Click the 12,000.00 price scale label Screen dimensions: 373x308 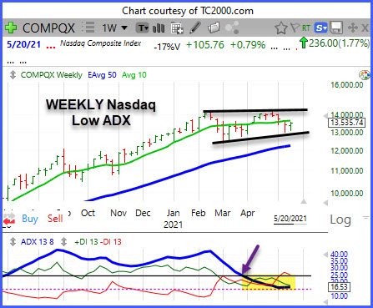(x=347, y=151)
